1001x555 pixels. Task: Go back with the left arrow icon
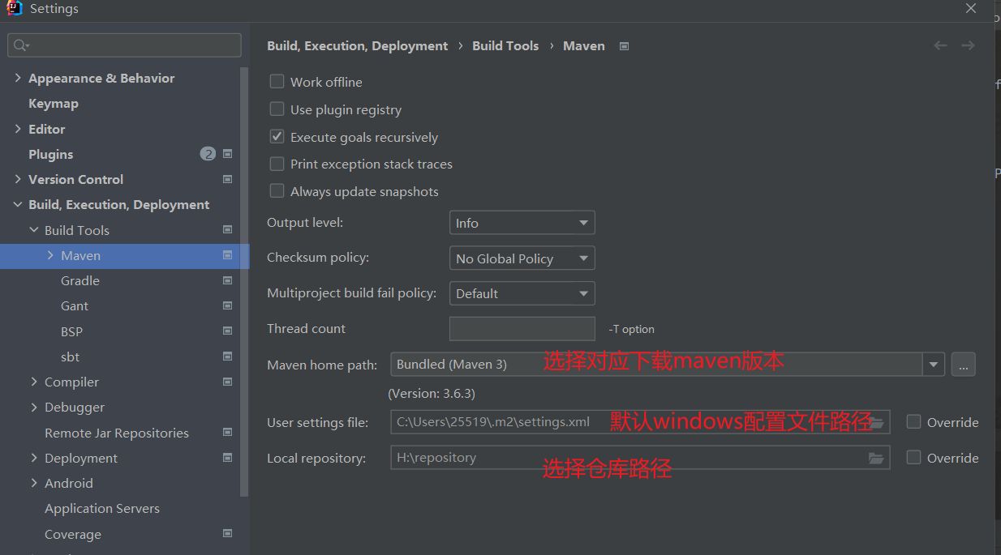(941, 45)
